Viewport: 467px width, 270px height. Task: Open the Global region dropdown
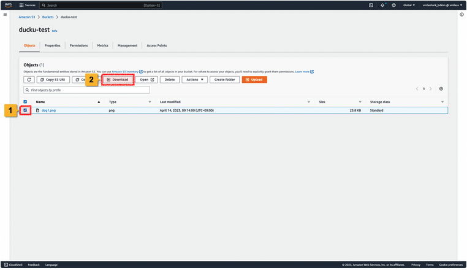click(409, 5)
